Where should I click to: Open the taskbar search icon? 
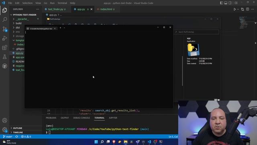[102, 142]
